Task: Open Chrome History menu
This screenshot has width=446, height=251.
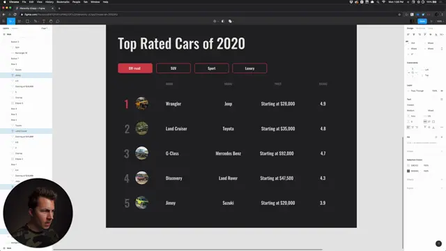Action: click(x=49, y=2)
